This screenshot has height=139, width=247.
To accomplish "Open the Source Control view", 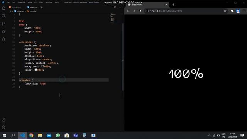I will click(x=3, y=24).
